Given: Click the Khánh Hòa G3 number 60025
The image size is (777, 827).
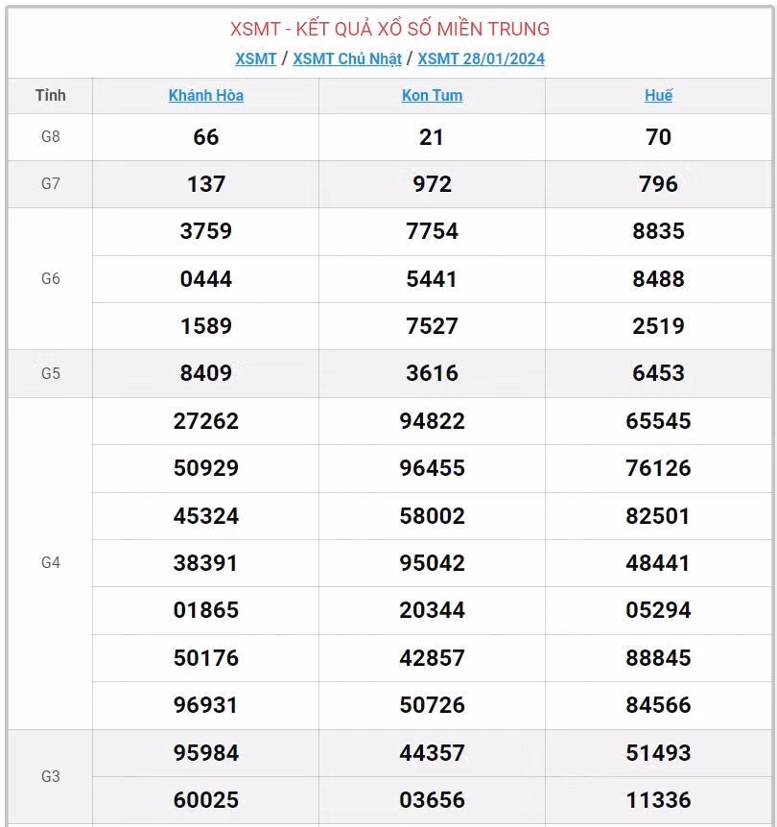Looking at the screenshot, I should 206,799.
